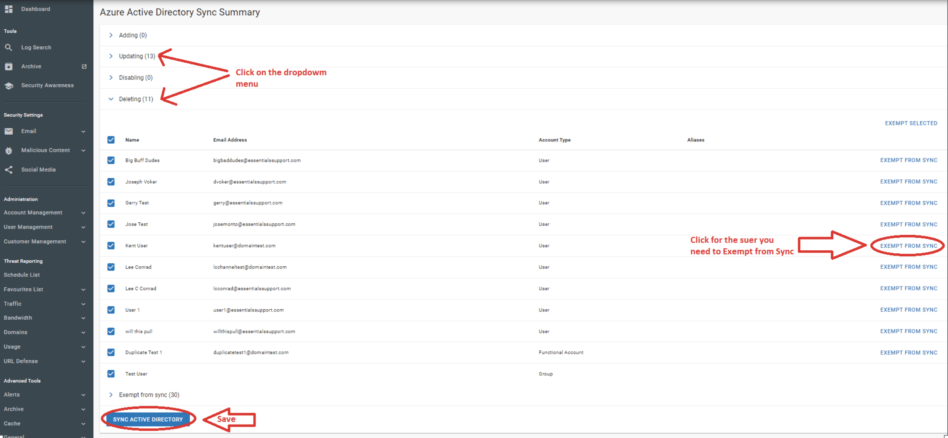Expand the Disabling (0) section
Screen dimensions: 948x438
(x=111, y=78)
